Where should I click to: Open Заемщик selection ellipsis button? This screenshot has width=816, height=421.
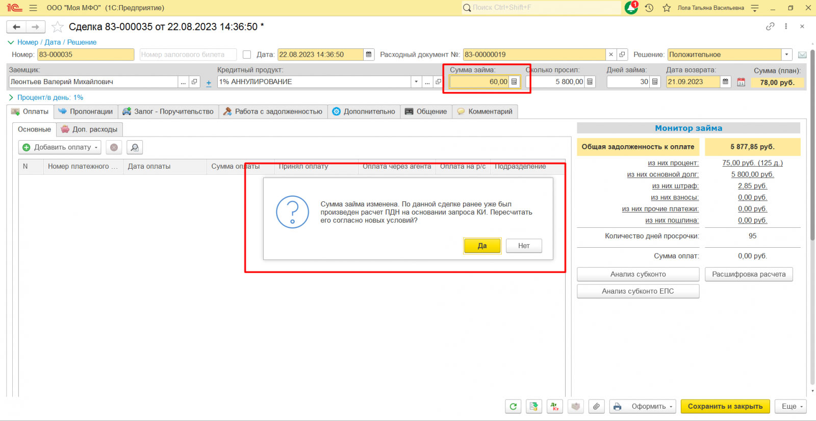click(183, 82)
